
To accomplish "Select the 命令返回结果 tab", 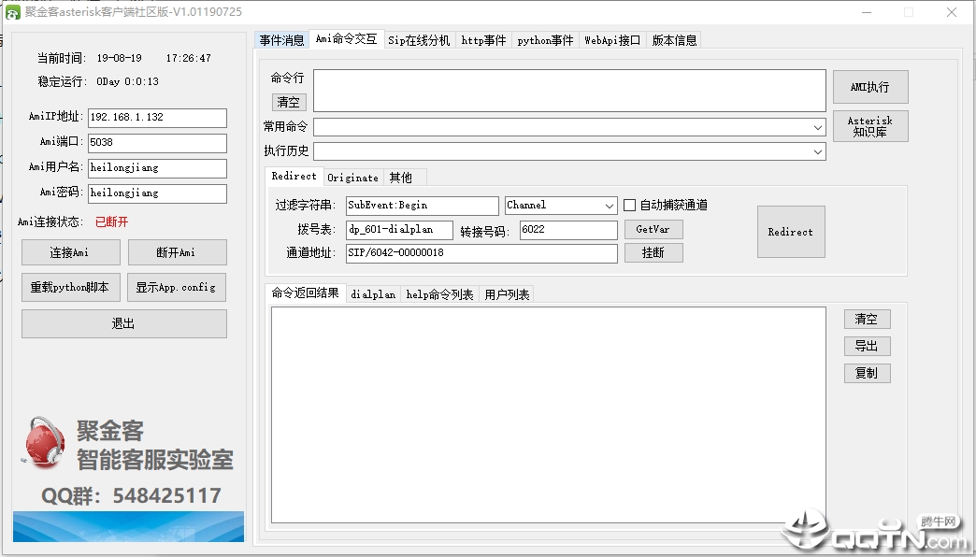I will point(305,293).
